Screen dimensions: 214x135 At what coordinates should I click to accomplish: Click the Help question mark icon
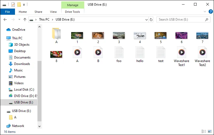[x=210, y=12]
